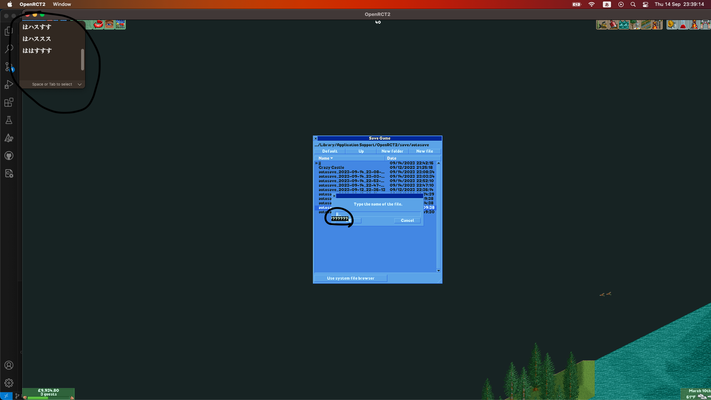
Task: Open the park map icon
Action: (x=120, y=25)
